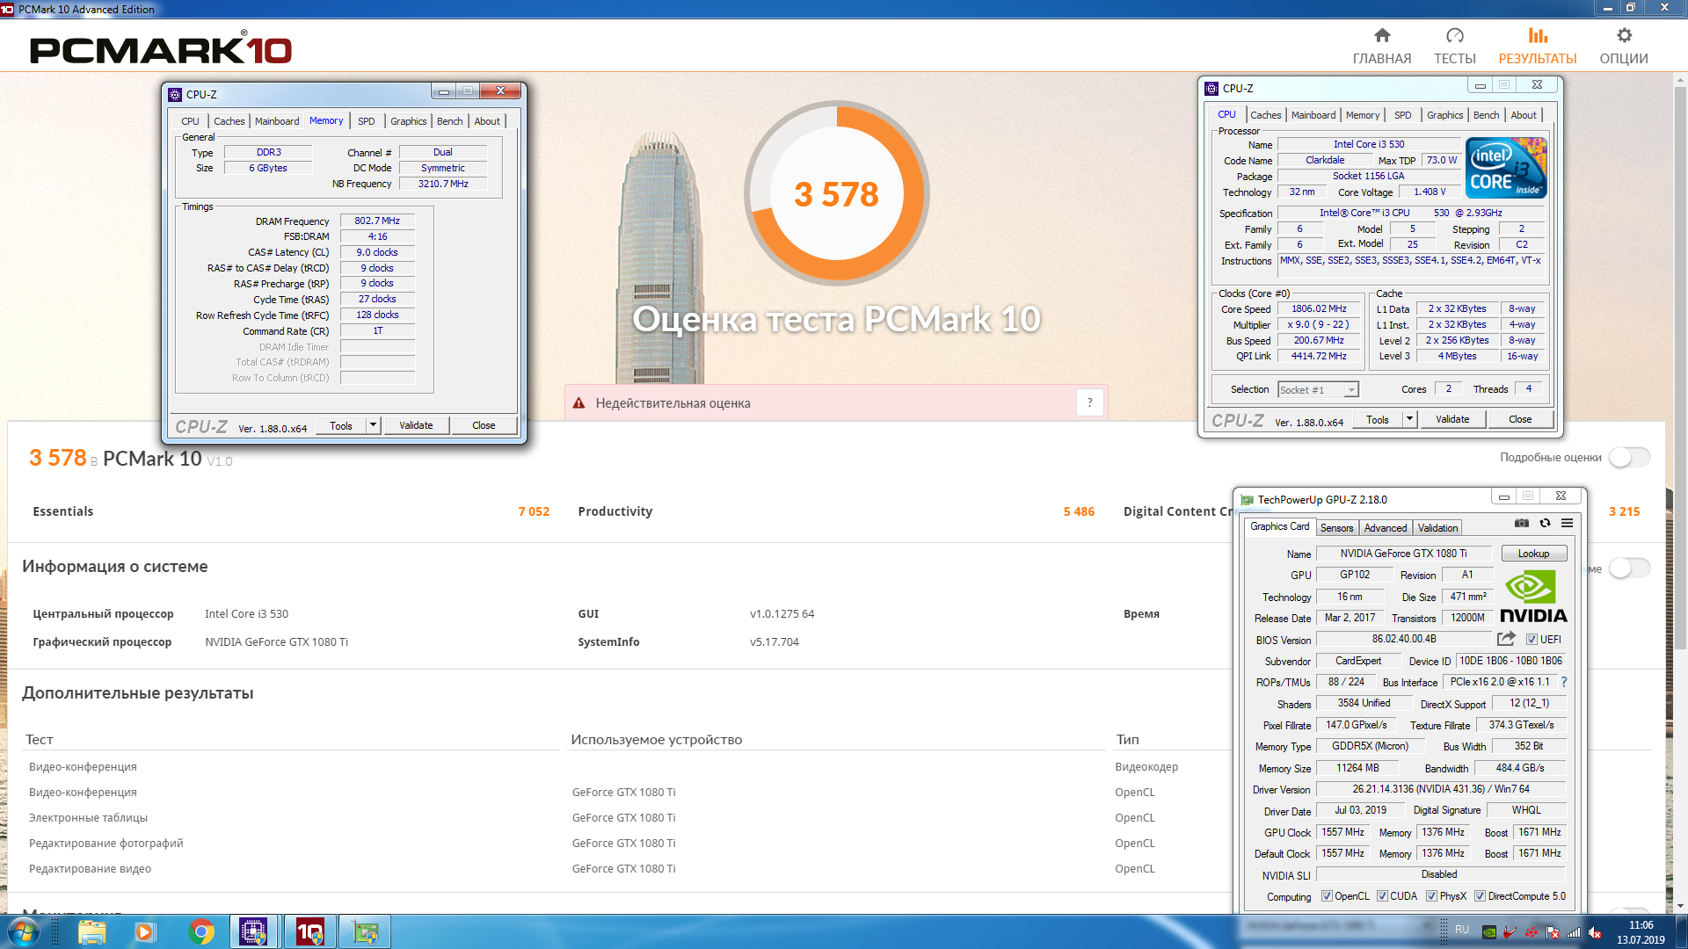Click the Intel Core i3 530 processor value
Image resolution: width=1688 pixels, height=949 pixels.
click(246, 613)
